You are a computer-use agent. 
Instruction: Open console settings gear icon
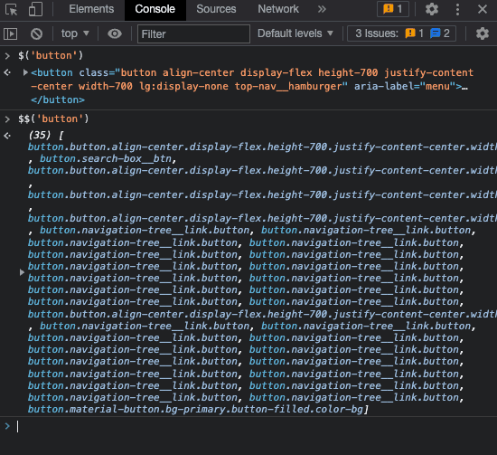click(483, 33)
